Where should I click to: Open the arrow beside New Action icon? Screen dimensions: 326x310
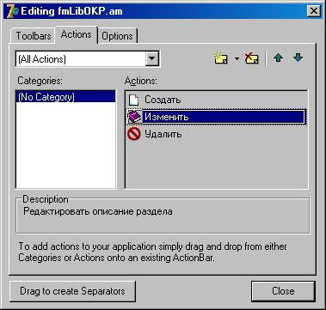coord(237,58)
